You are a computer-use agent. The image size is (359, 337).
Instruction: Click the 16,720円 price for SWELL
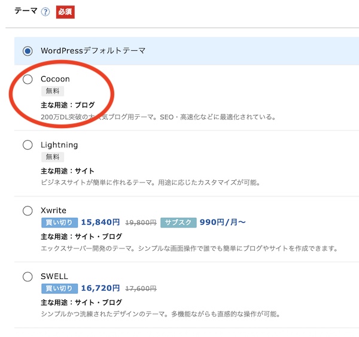pyautogui.click(x=101, y=288)
